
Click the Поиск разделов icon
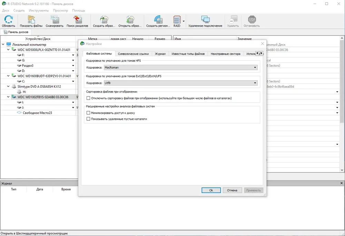pyautogui.click(x=77, y=19)
